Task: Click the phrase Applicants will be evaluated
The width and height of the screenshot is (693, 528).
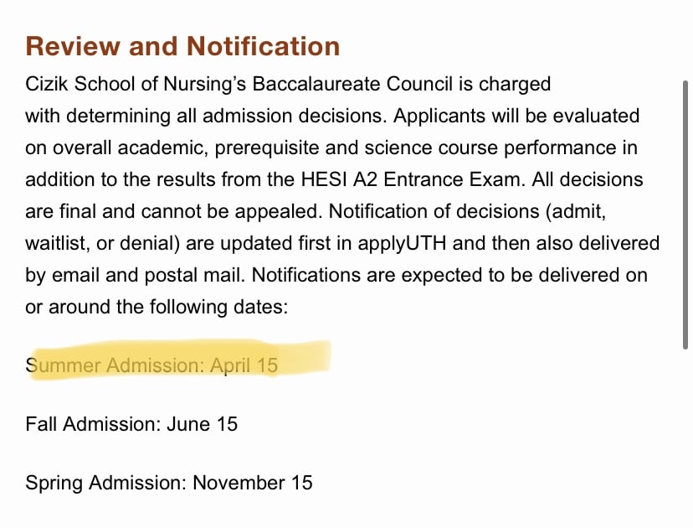Action: click(516, 116)
